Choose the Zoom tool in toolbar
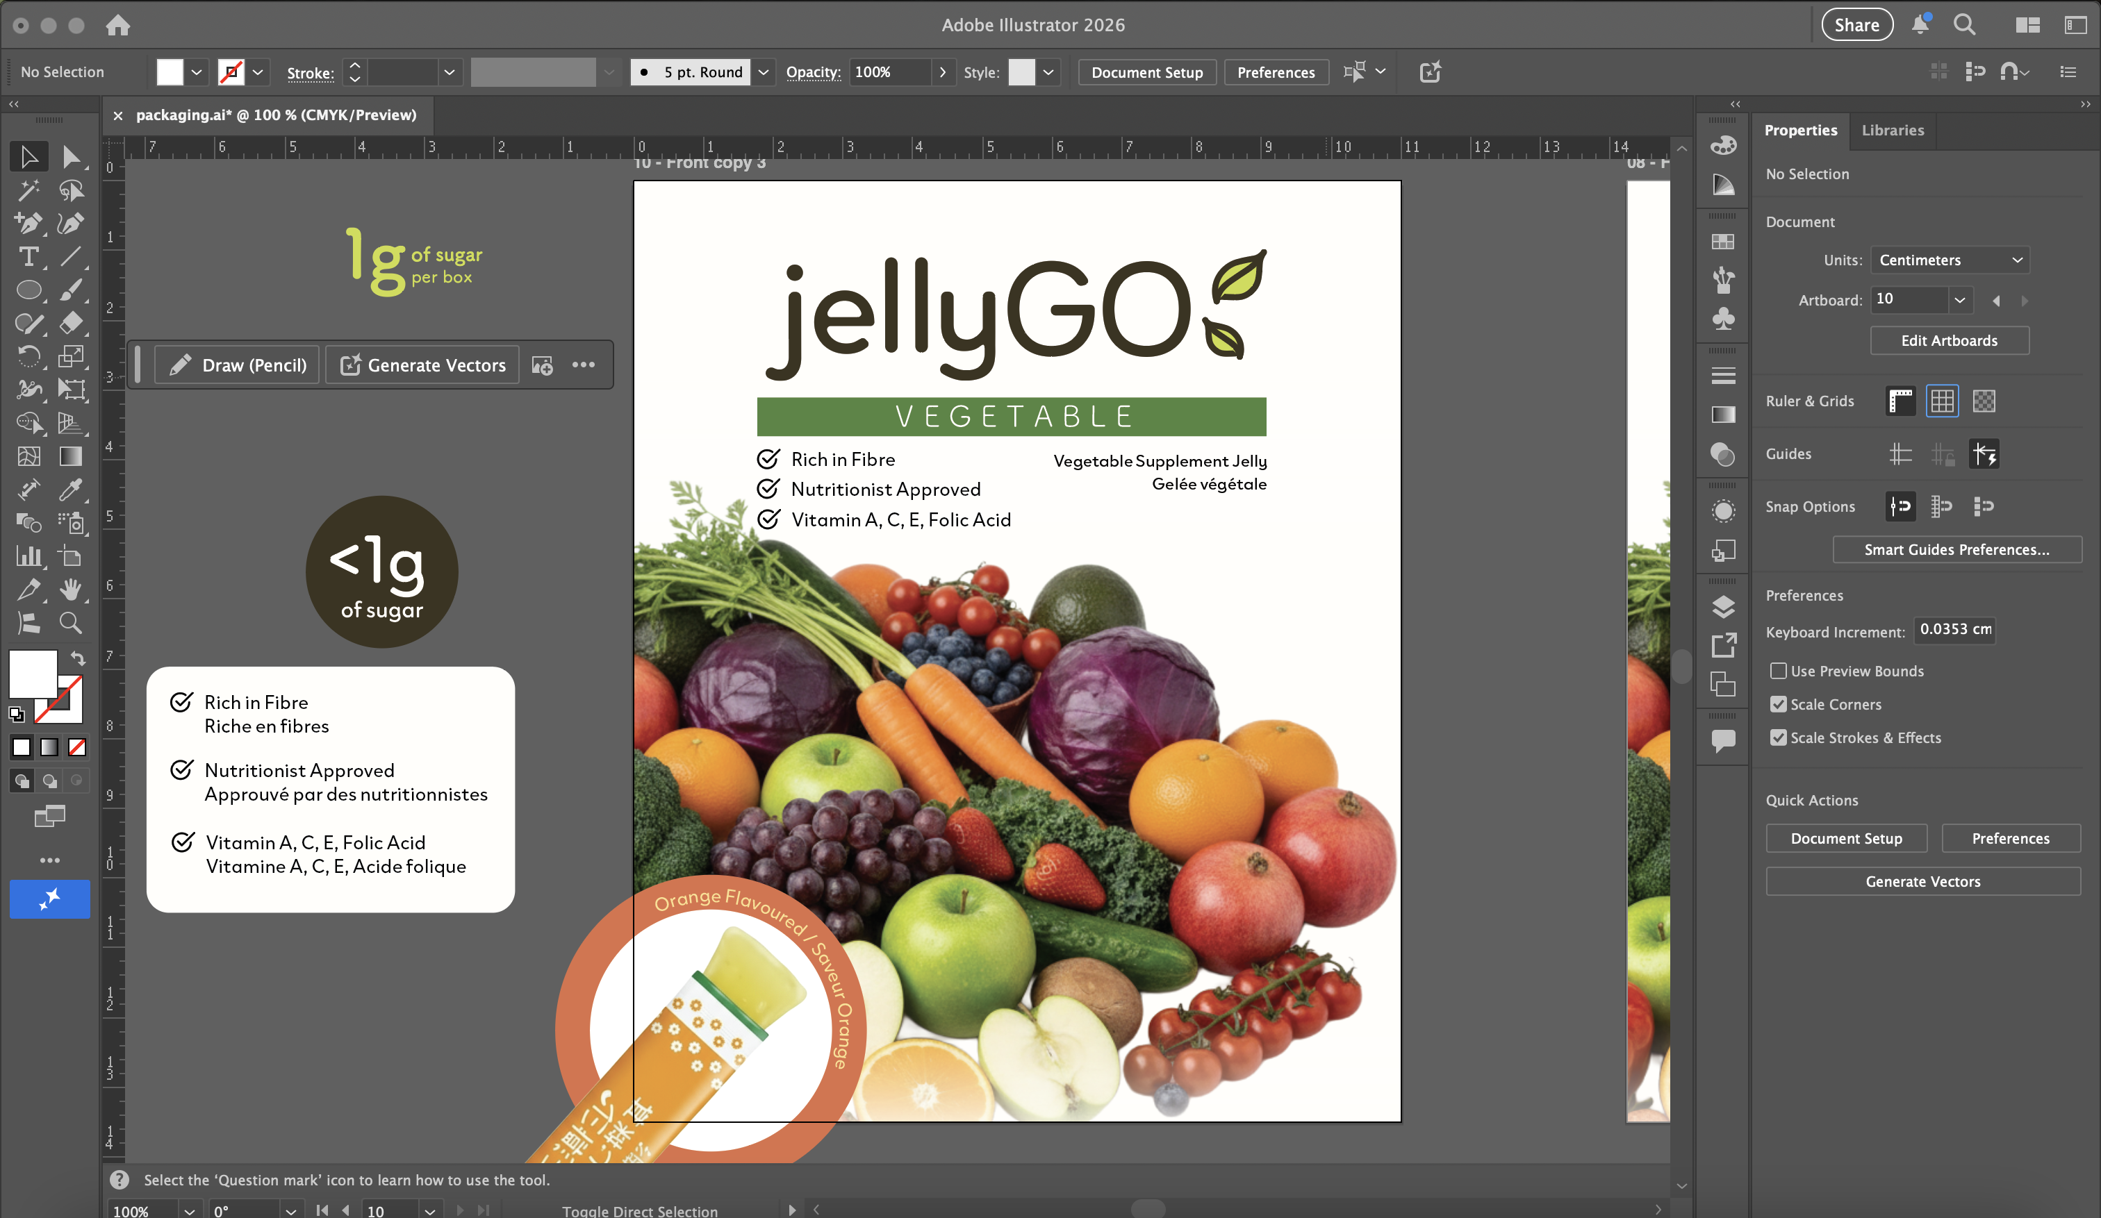 [71, 623]
